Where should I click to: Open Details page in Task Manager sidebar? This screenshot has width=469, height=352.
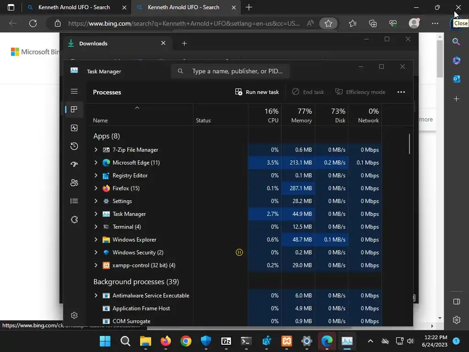[74, 201]
